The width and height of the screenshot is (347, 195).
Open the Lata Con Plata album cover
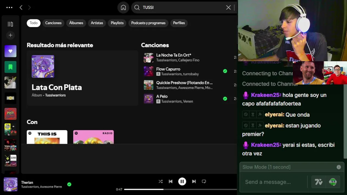click(43, 66)
